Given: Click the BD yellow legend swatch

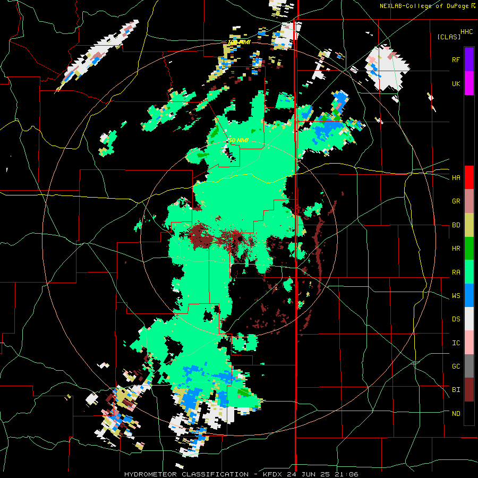Looking at the screenshot, I should coord(469,225).
